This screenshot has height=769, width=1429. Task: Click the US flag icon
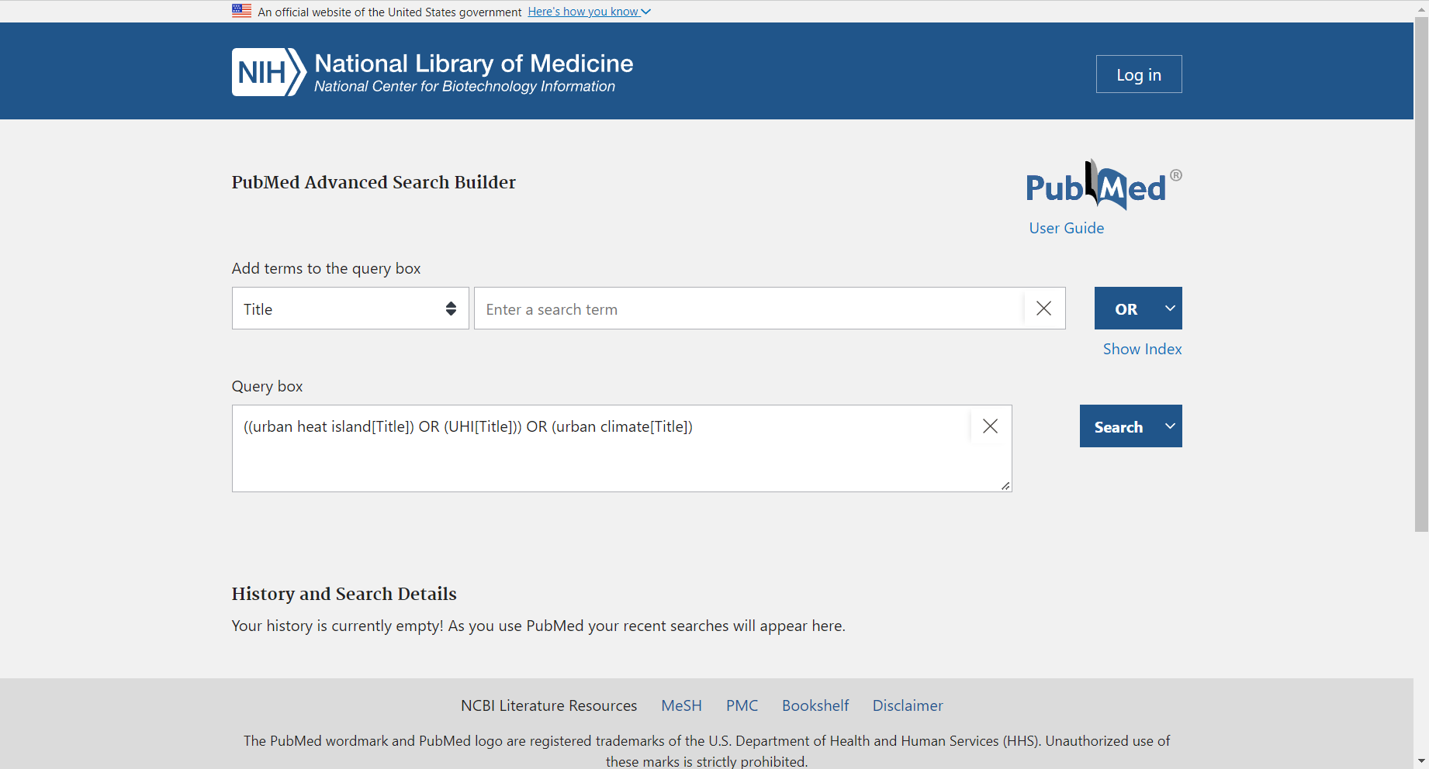[x=241, y=11]
